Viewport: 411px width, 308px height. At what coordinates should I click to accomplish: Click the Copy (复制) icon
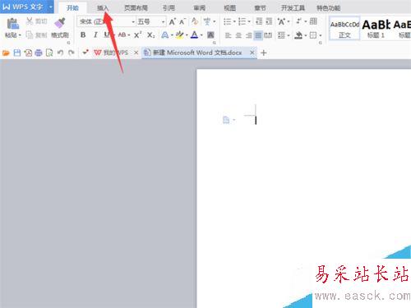(30, 34)
